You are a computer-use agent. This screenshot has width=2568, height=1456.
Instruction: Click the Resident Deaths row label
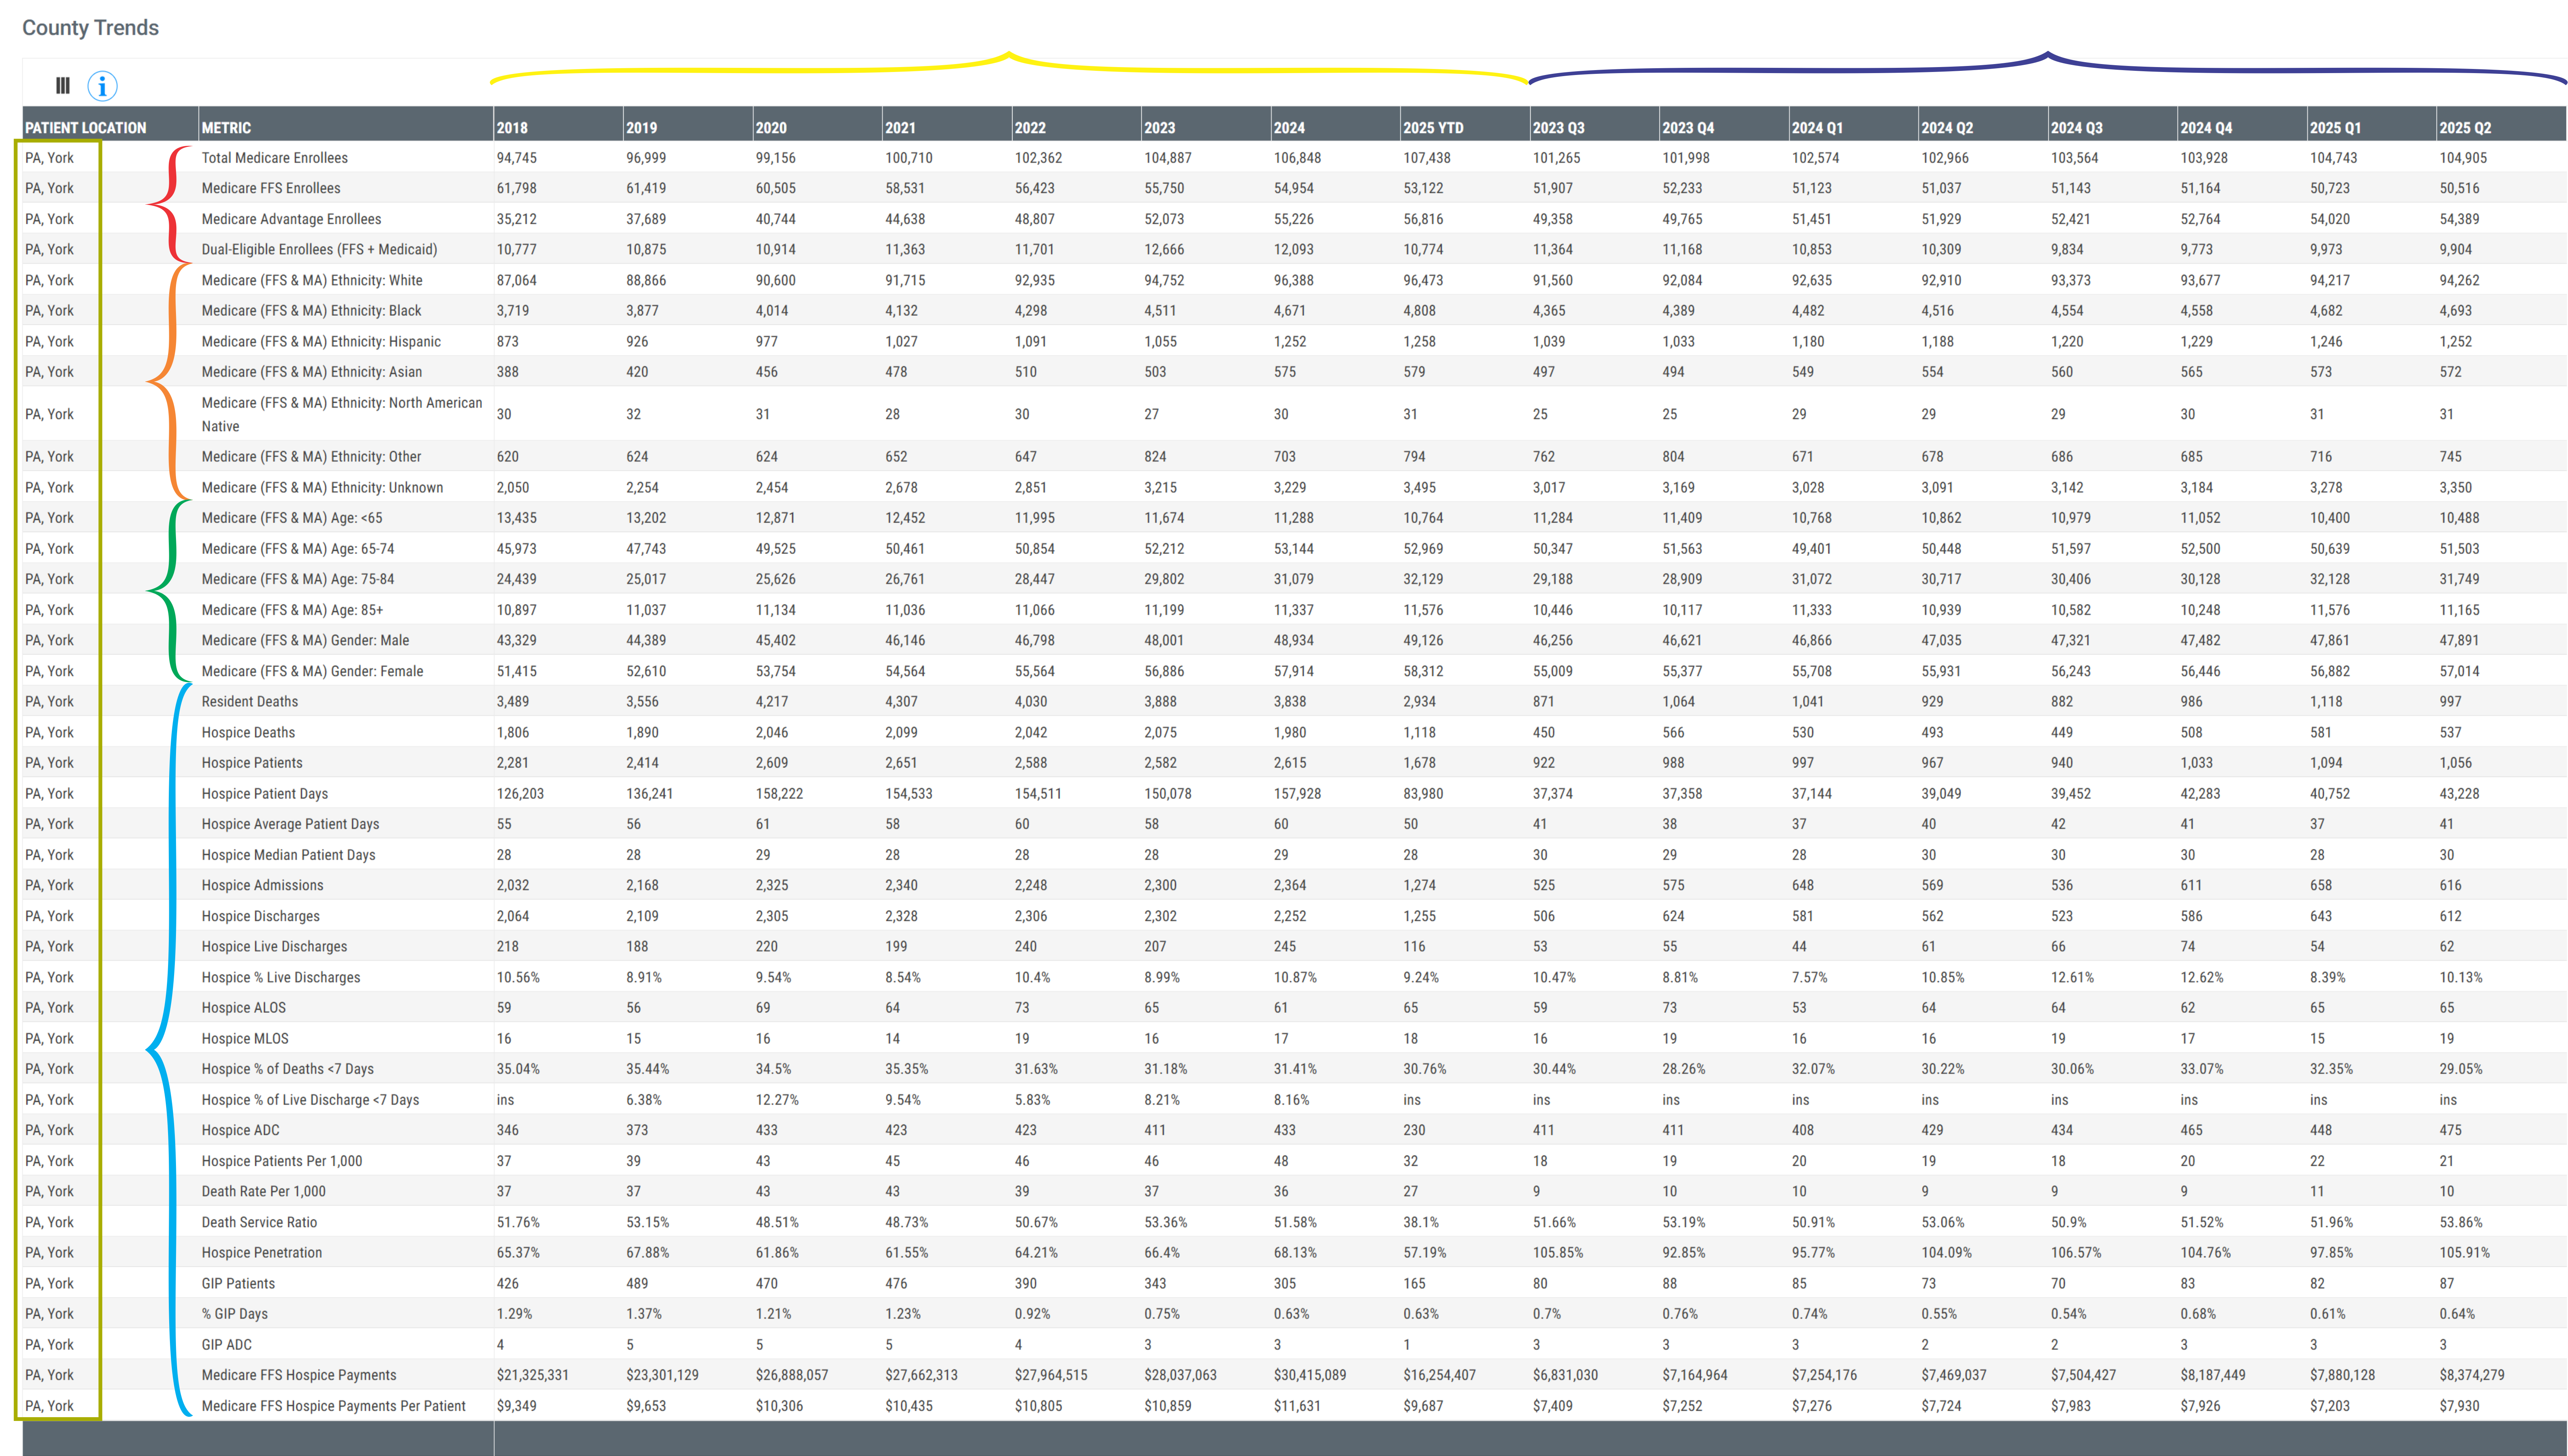pos(250,701)
